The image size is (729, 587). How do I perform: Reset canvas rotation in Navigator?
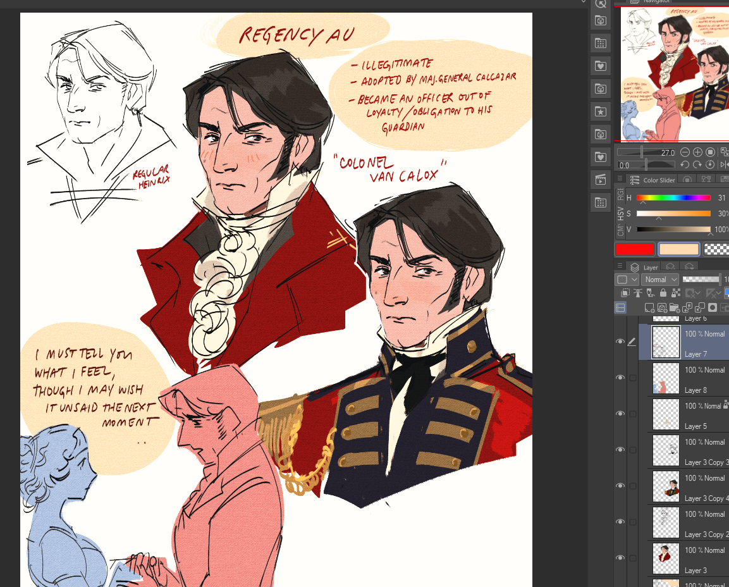coord(710,164)
